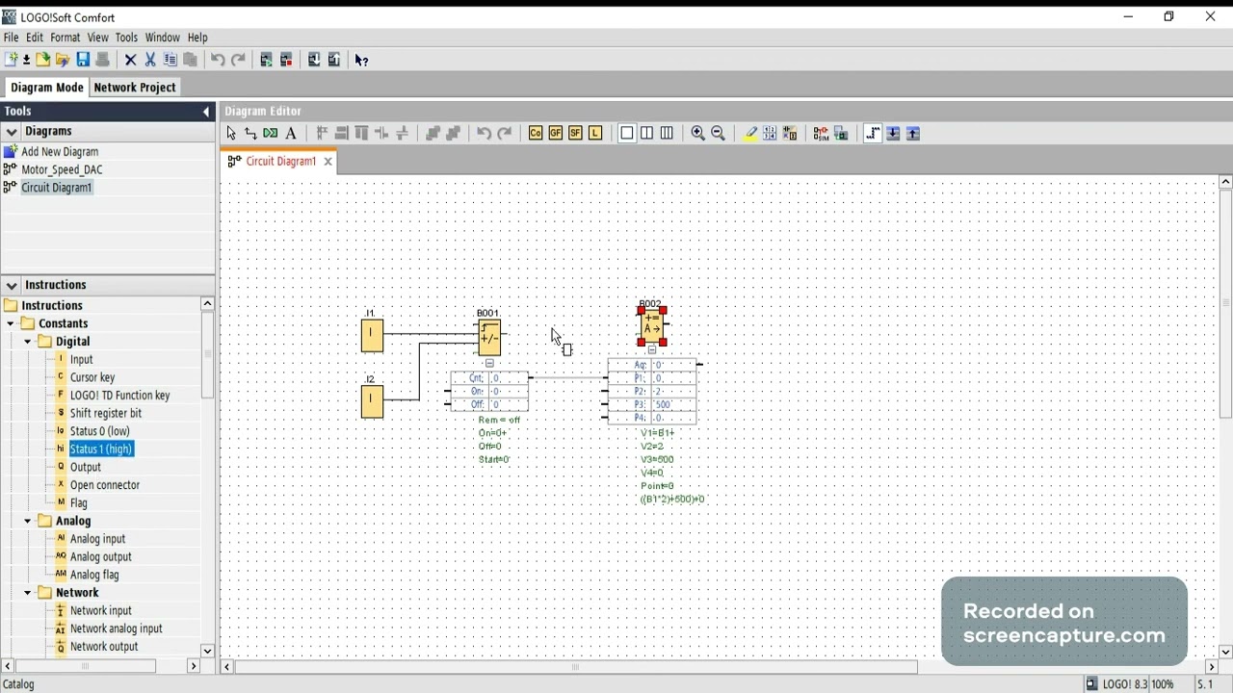Zoom out of the diagram
The image size is (1233, 693).
[719, 134]
